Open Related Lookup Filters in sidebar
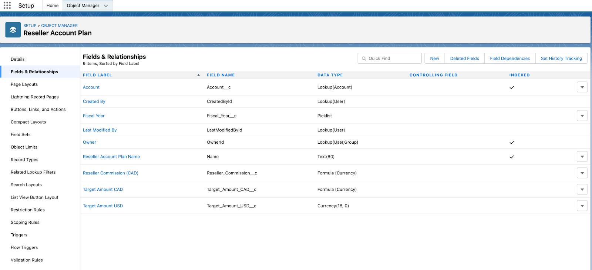592x270 pixels. point(33,172)
